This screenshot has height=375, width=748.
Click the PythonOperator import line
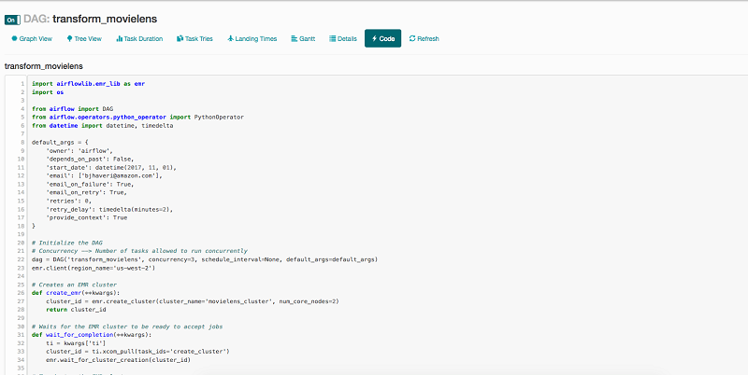click(137, 117)
